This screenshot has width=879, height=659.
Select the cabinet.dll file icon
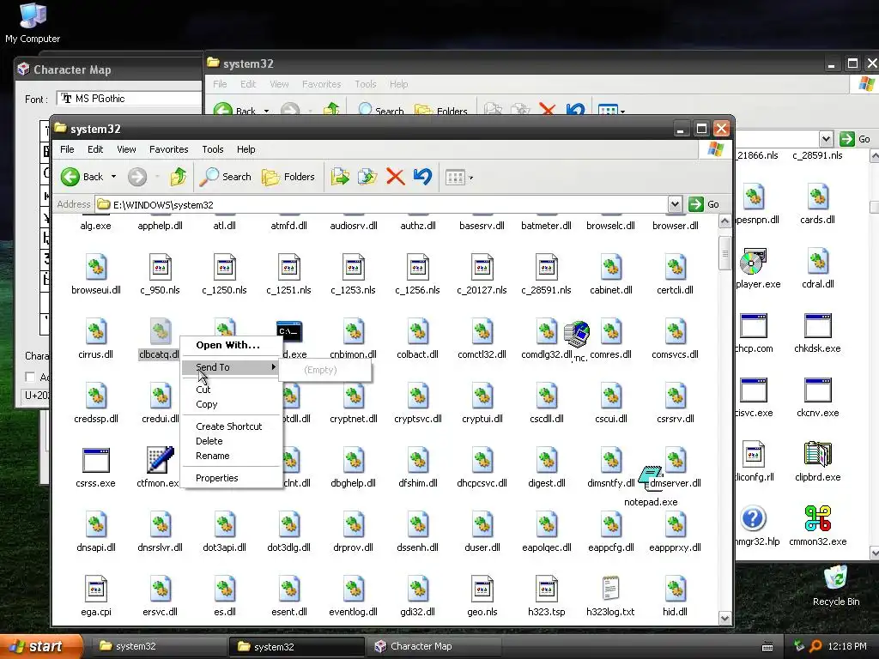[611, 268]
